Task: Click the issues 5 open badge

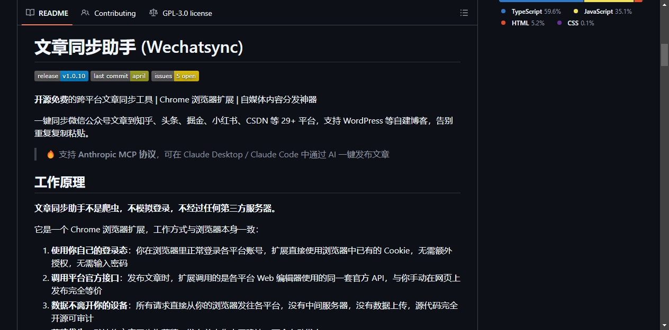Action: (175, 76)
